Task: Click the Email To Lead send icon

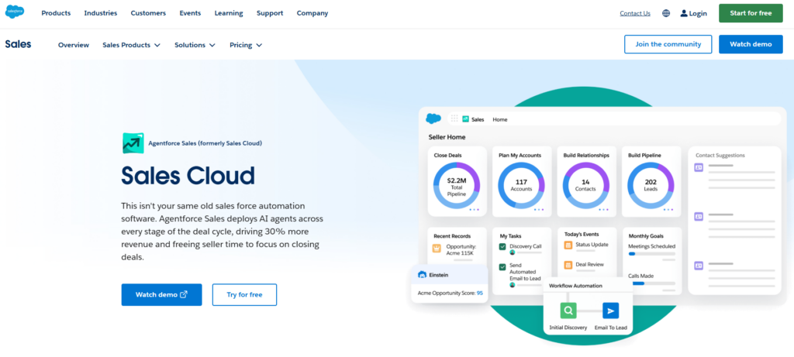Action: coord(610,311)
